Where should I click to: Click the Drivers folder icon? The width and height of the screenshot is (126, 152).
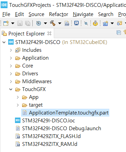18,74
